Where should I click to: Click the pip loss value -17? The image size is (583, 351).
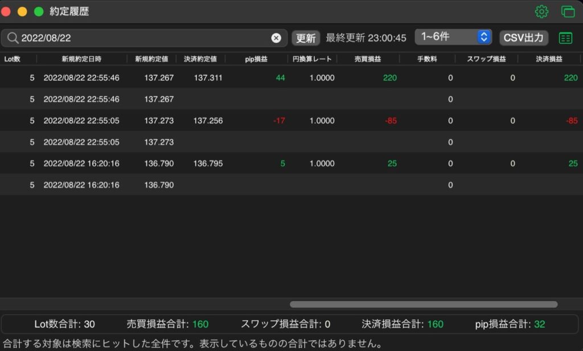pos(279,121)
